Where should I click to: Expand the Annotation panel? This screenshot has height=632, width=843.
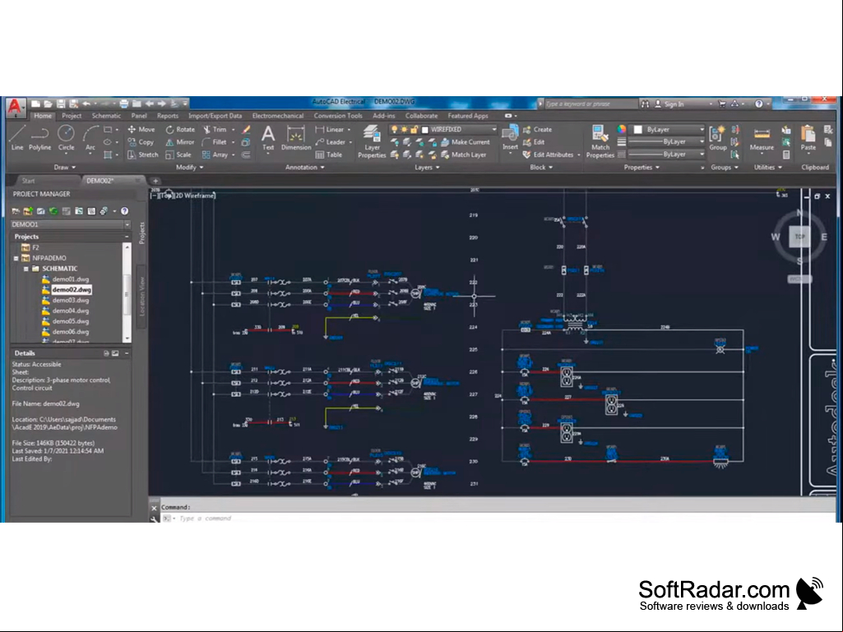click(x=305, y=167)
